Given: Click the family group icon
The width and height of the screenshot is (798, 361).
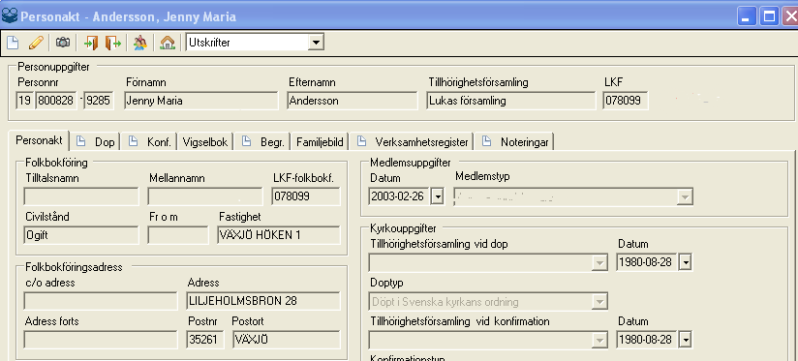Looking at the screenshot, I should pos(140,43).
